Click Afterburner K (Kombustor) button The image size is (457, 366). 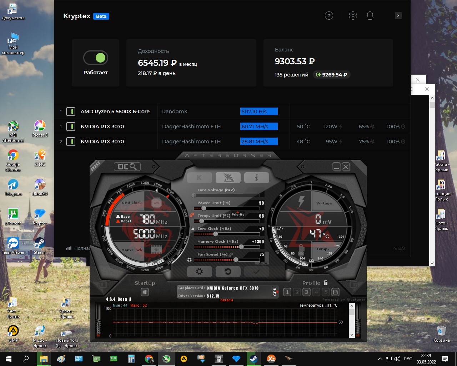pos(199,178)
